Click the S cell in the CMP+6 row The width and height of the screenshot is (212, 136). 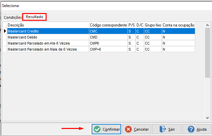point(131,50)
